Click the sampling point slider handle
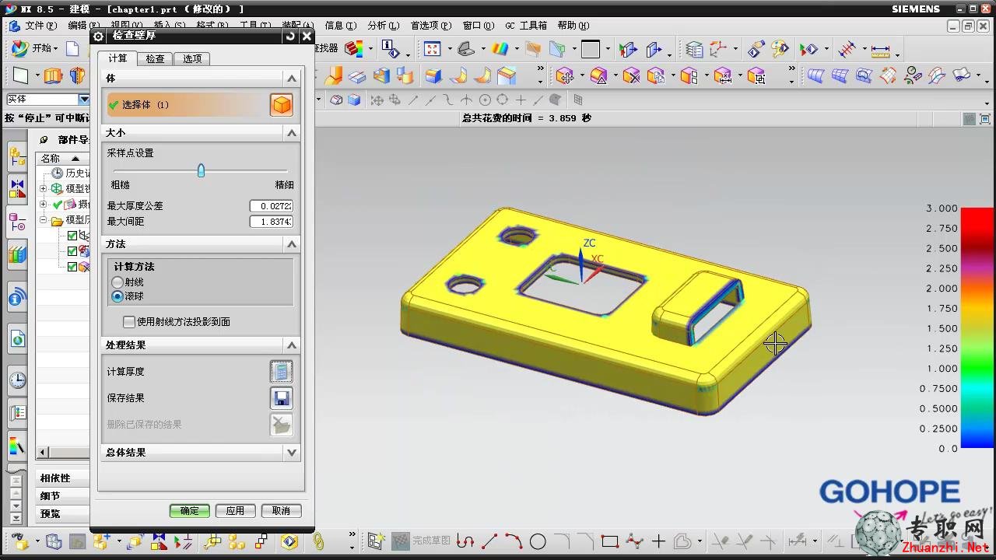 201,170
